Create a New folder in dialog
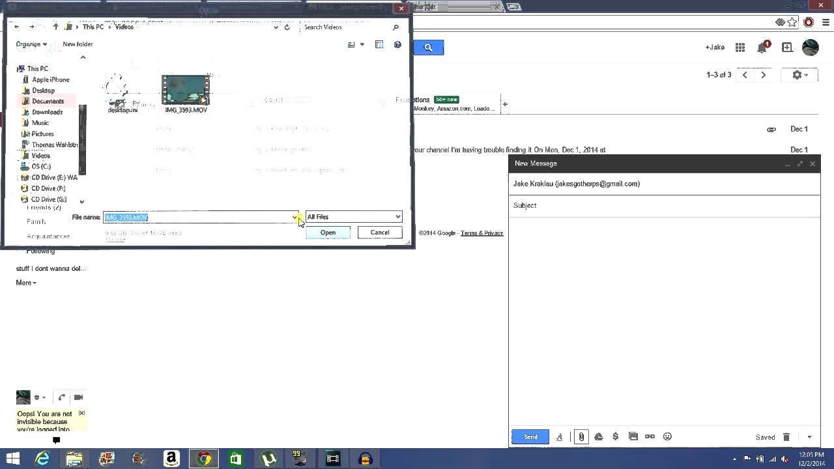This screenshot has height=469, width=834. tap(78, 44)
